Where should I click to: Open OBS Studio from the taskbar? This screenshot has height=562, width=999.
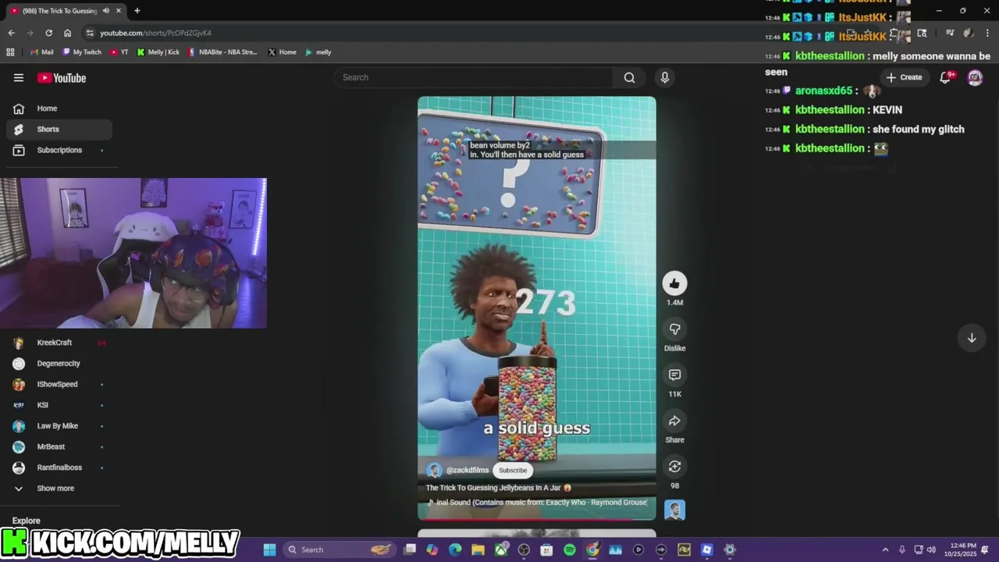pos(524,550)
